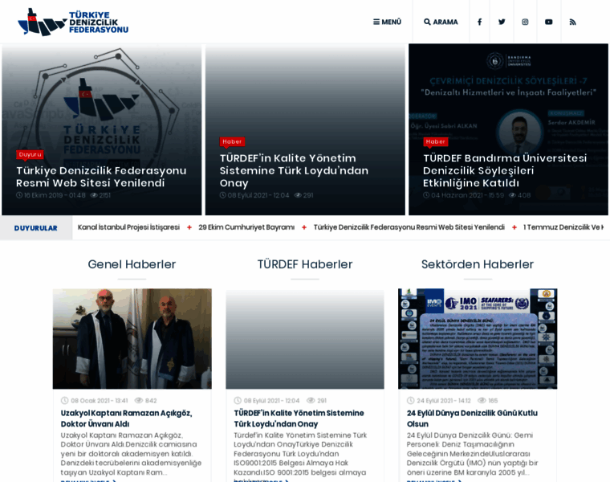Click the view count 842 eye icon
Screen dimensions: 610x482
pos(139,401)
